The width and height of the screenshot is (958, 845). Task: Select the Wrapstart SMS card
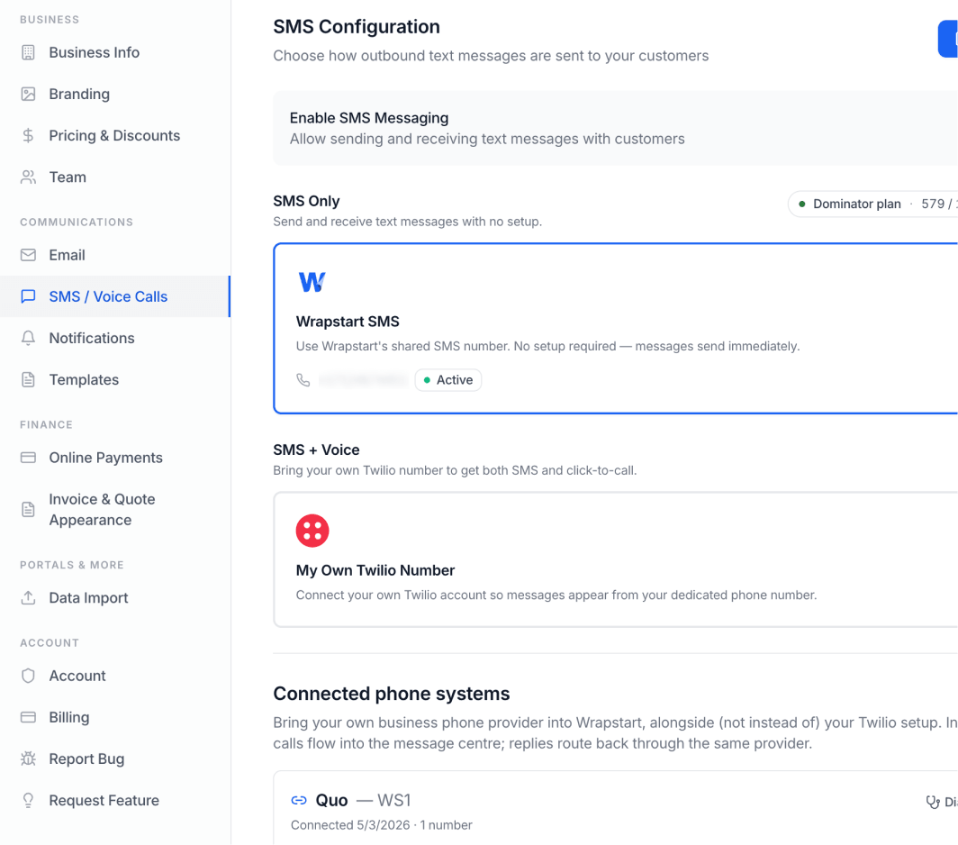tap(615, 328)
